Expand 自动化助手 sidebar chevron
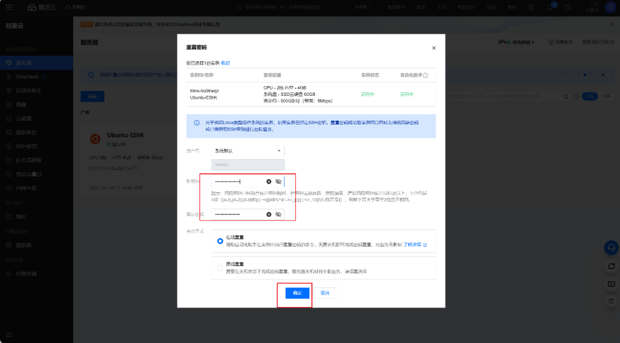Viewport: 620px width, 343px height. (65, 90)
